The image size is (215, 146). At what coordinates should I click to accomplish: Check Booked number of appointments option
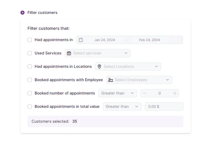[30, 93]
